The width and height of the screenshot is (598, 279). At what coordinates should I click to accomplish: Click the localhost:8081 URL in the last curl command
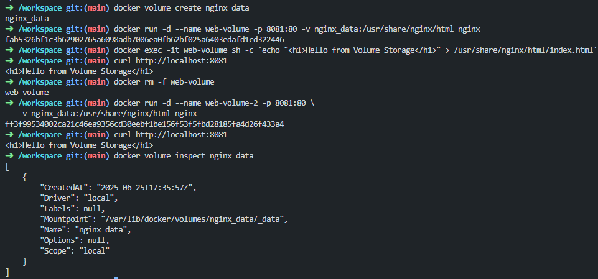(182, 135)
